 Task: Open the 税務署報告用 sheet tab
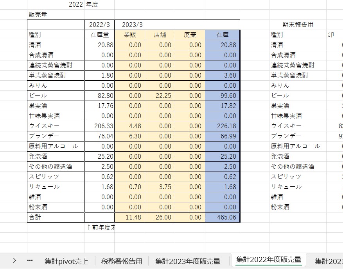pyautogui.click(x=122, y=261)
